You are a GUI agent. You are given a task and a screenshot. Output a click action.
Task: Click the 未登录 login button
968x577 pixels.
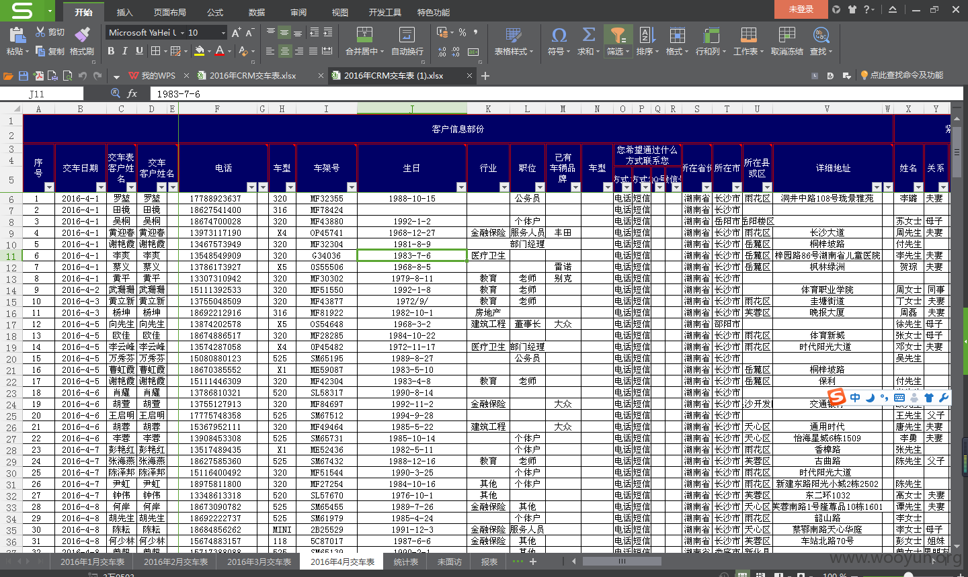click(801, 9)
